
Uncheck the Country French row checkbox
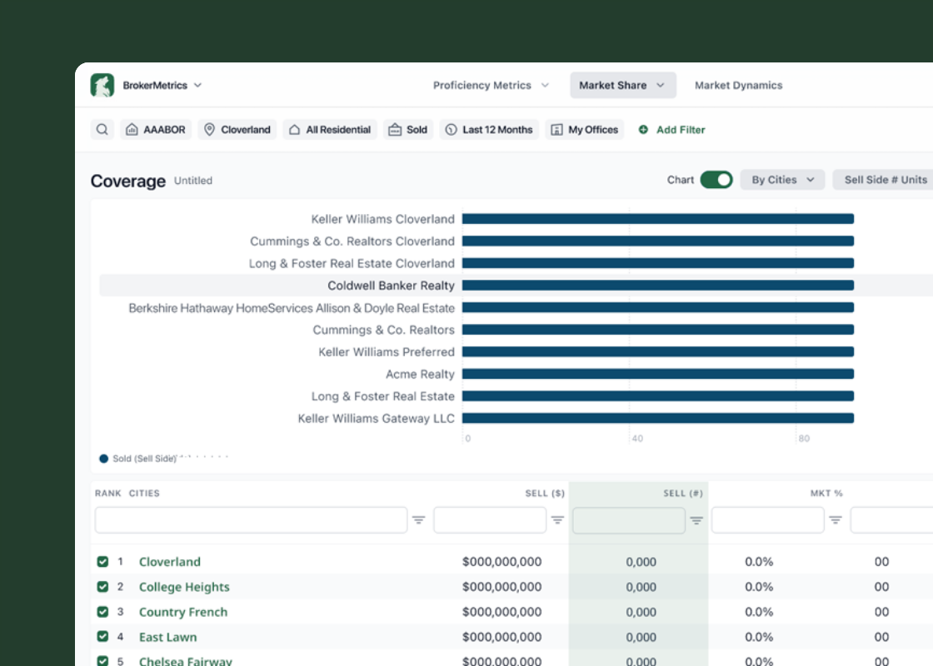point(103,612)
